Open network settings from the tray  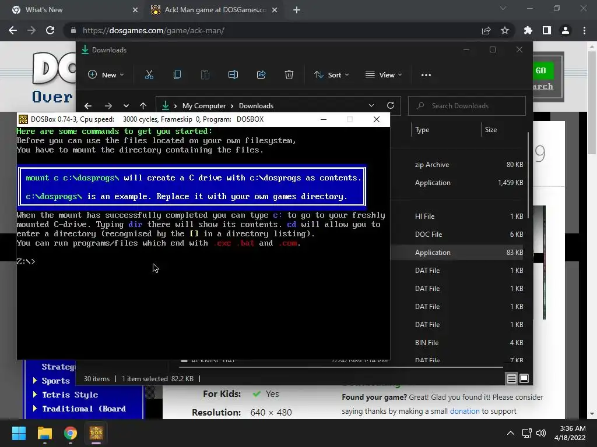pos(527,433)
